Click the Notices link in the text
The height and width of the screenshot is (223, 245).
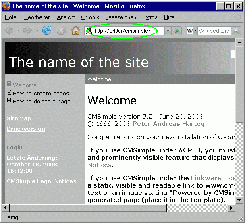coord(100,165)
